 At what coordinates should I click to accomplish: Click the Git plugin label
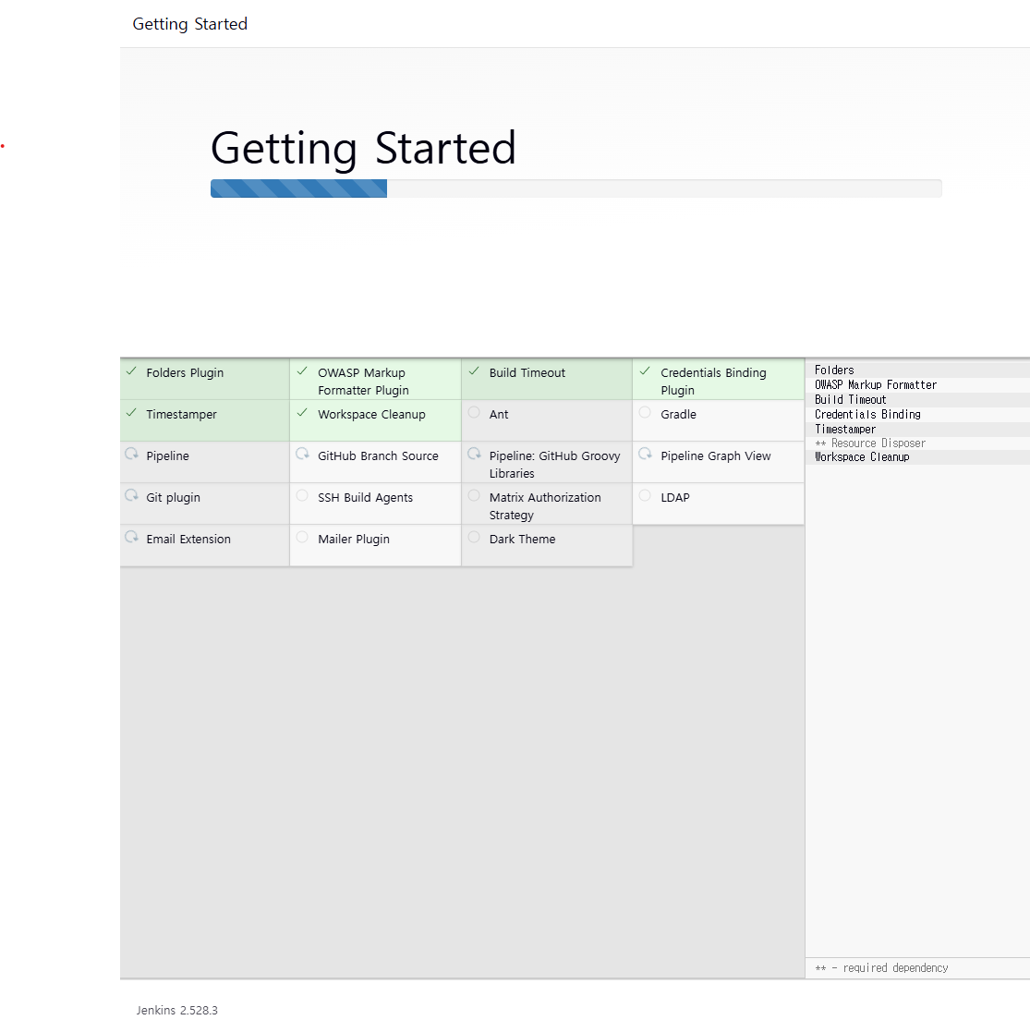pyautogui.click(x=173, y=498)
